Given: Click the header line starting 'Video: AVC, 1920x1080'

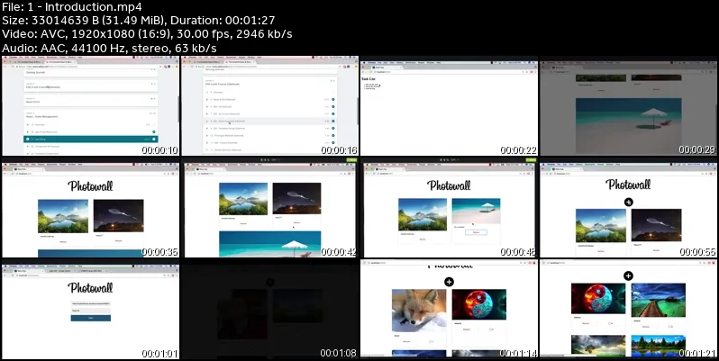Looking at the screenshot, I should pos(147,34).
